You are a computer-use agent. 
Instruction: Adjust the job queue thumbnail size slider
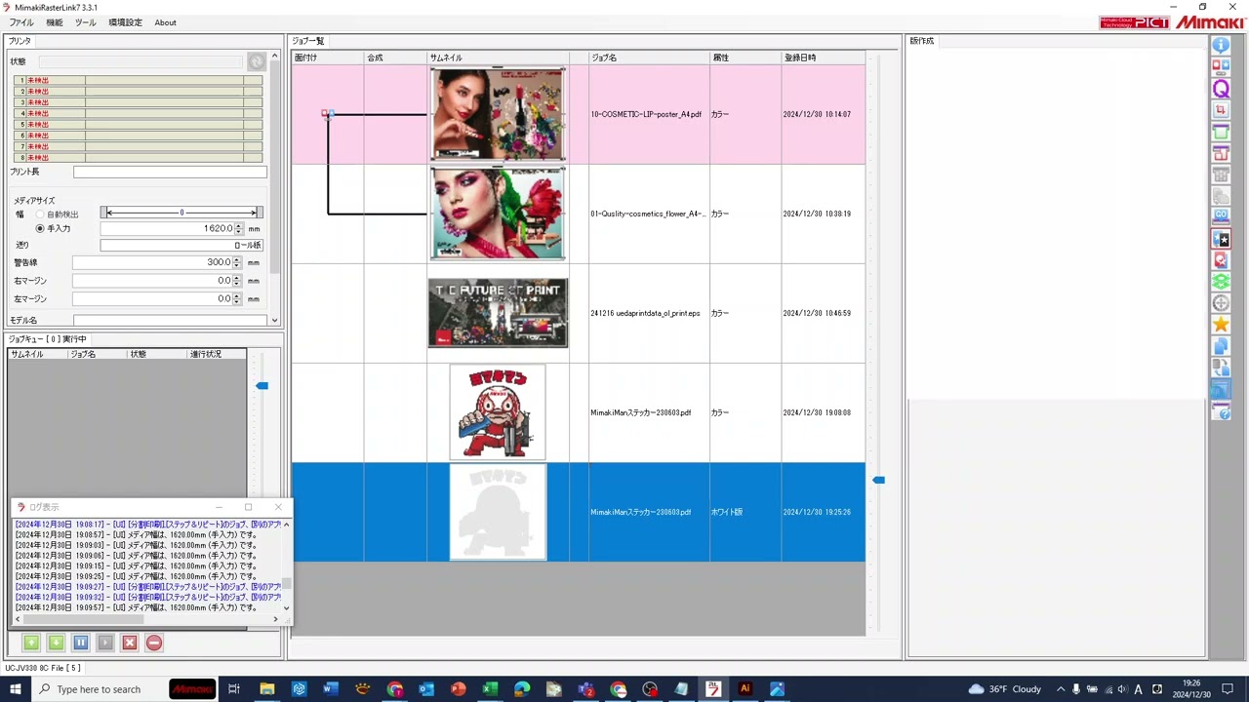coord(262,386)
